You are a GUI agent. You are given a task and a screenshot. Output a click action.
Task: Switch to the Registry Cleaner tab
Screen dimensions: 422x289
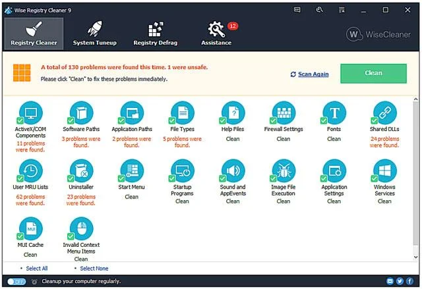34,34
